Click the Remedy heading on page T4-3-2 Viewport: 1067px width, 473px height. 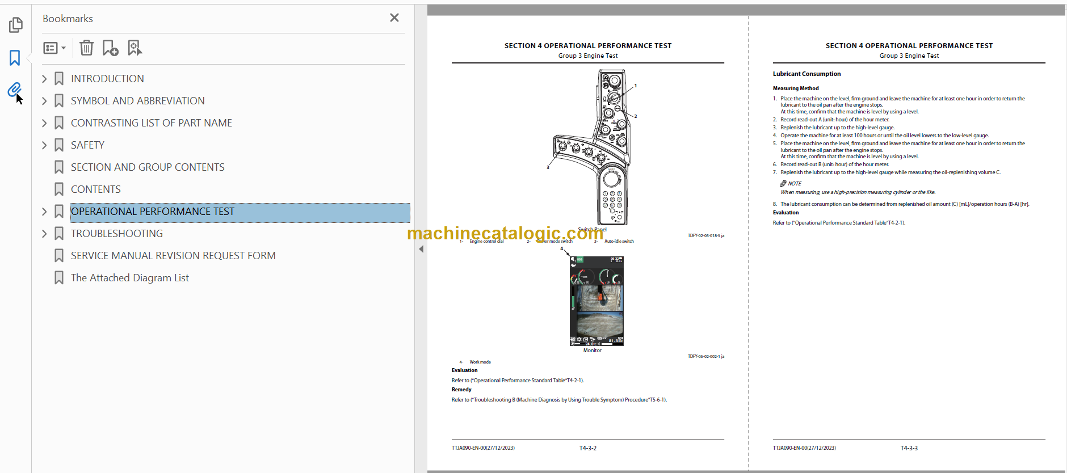click(461, 390)
